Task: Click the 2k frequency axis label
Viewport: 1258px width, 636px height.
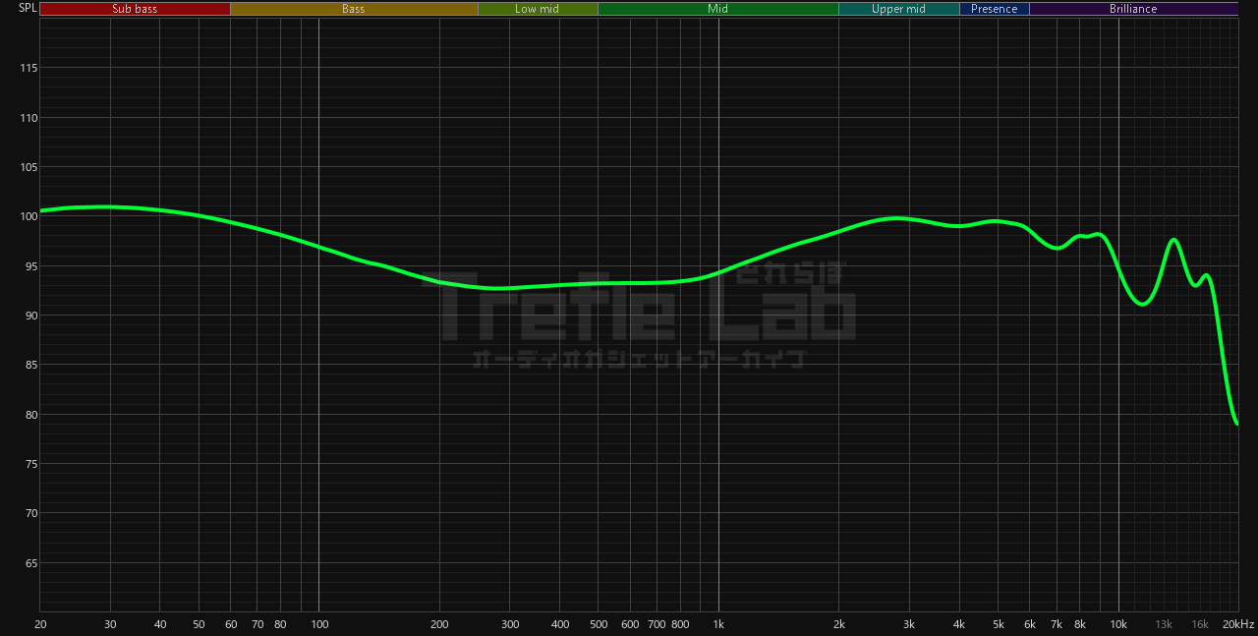Action: tap(839, 624)
